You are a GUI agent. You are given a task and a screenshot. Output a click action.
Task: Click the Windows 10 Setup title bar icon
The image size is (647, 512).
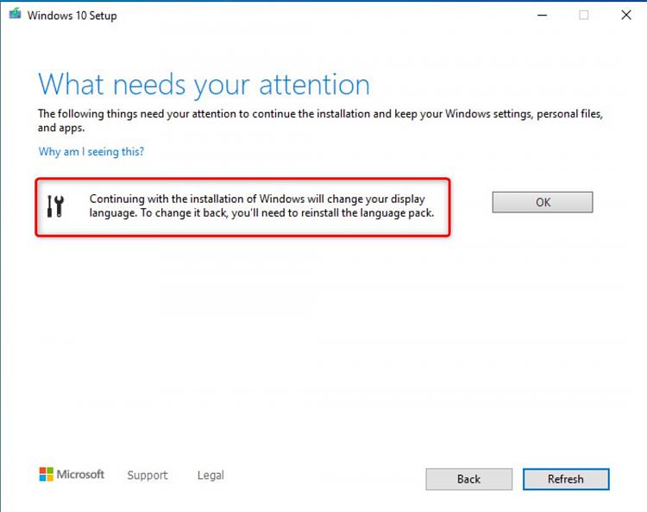(x=15, y=15)
